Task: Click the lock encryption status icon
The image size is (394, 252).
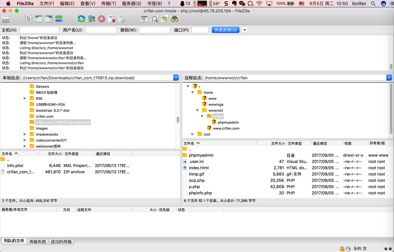Action: pyautogui.click(x=342, y=249)
